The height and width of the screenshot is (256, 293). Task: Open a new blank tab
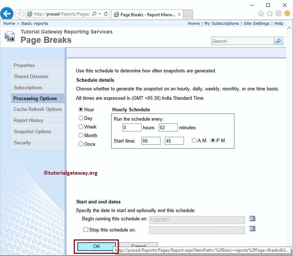188,14
